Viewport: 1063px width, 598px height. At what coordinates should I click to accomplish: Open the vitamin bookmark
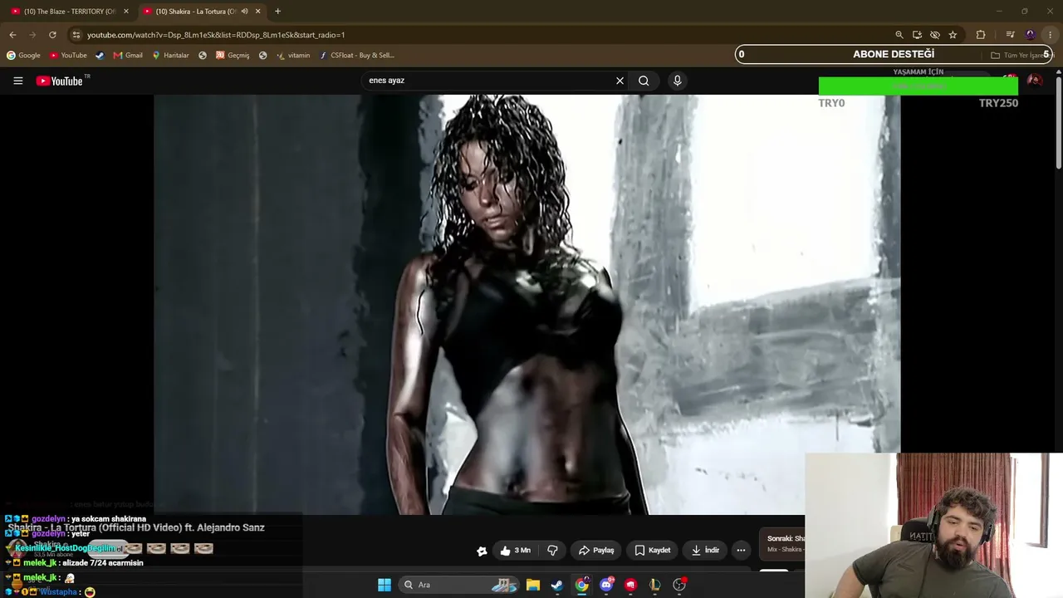click(293, 56)
